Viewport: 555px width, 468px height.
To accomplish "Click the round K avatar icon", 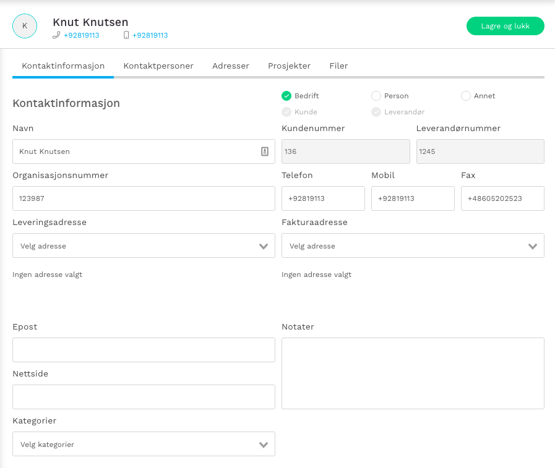I will click(25, 26).
